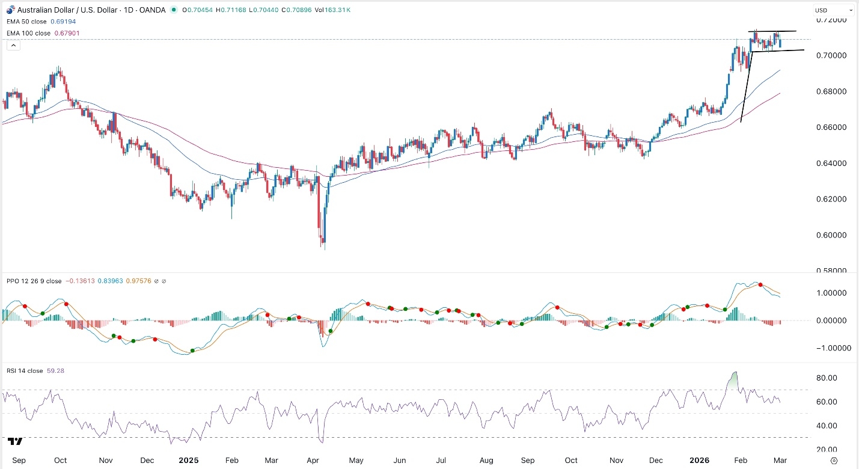Click the RSI value 59.28
Viewport: 859px width, 469px height.
coord(55,371)
